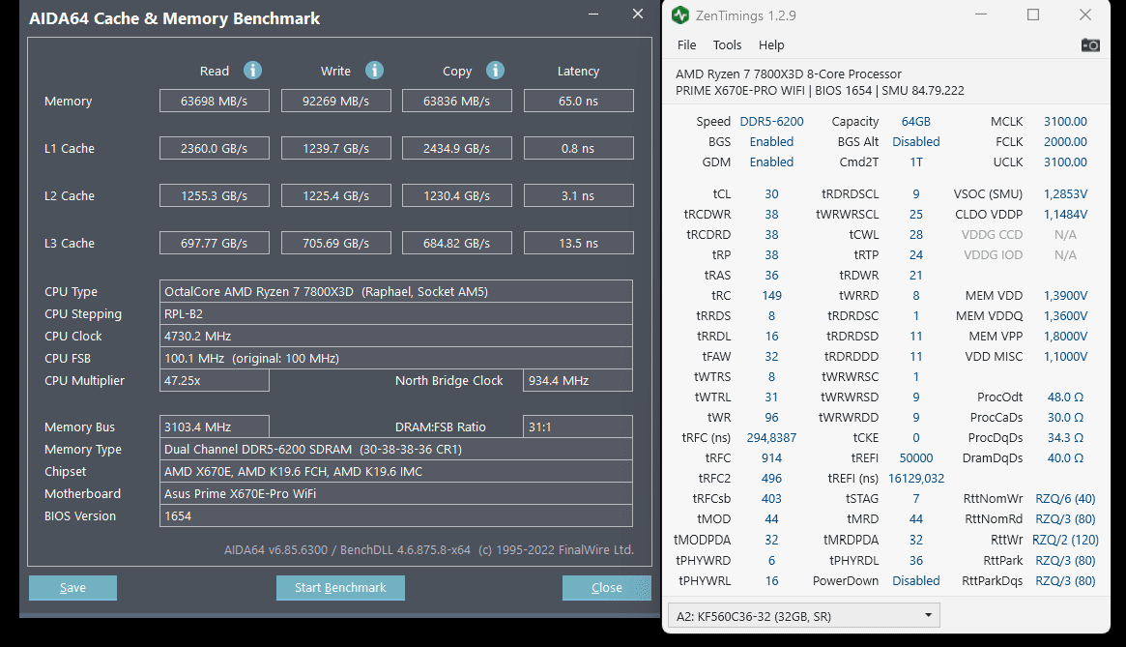This screenshot has width=1126, height=647.
Task: Click the AIDA64 version footer text
Action: coord(429,550)
